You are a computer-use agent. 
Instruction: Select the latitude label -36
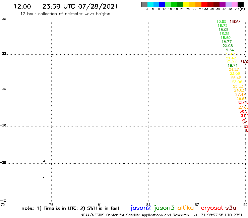pyautogui.click(x=3, y=125)
